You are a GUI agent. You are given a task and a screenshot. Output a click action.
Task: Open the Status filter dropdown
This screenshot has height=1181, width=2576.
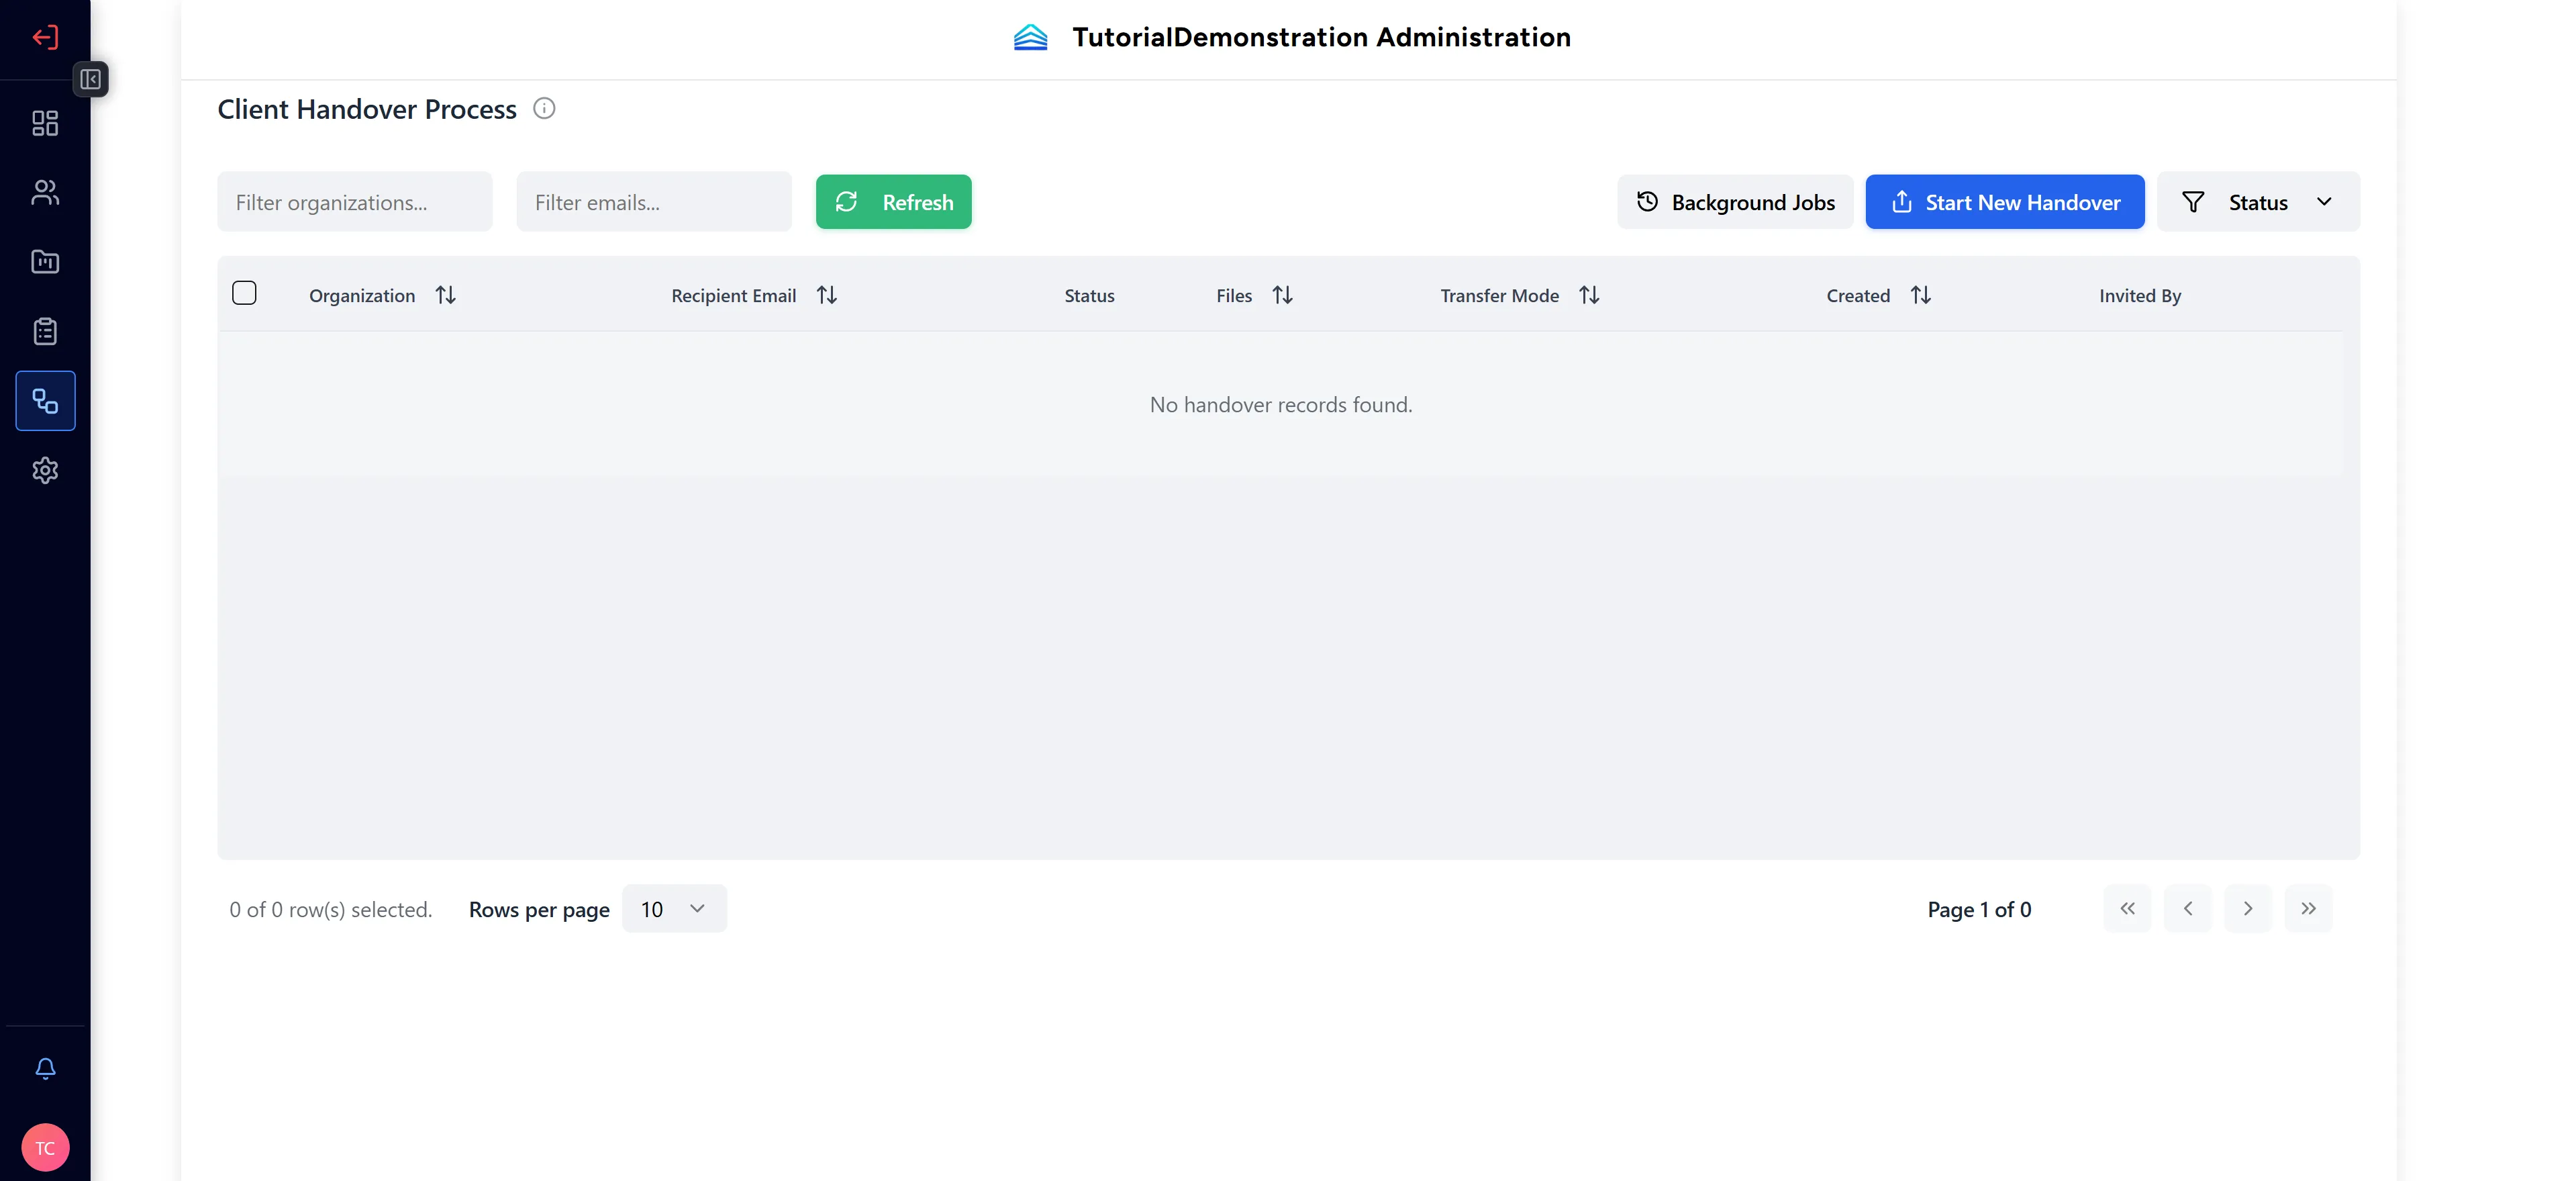point(2258,202)
